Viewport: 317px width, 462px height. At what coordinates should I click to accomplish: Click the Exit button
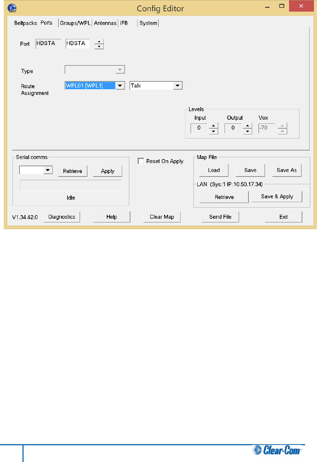(284, 217)
